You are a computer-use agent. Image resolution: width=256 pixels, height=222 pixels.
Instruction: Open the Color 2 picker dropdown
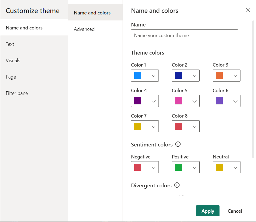click(x=194, y=76)
